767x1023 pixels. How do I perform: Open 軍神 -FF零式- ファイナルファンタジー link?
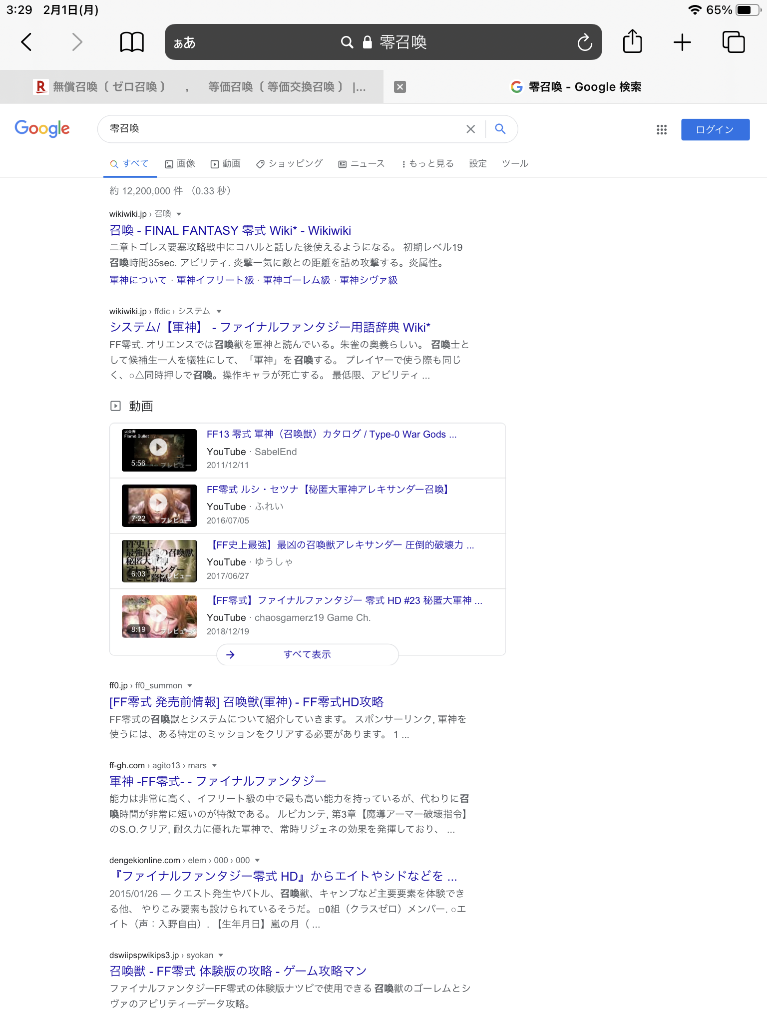pyautogui.click(x=218, y=782)
